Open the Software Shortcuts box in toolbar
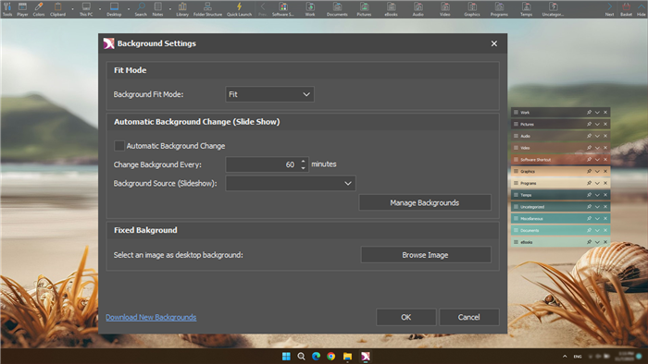 click(x=283, y=9)
